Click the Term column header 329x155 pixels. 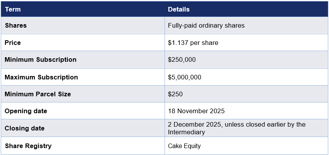[x=13, y=9]
